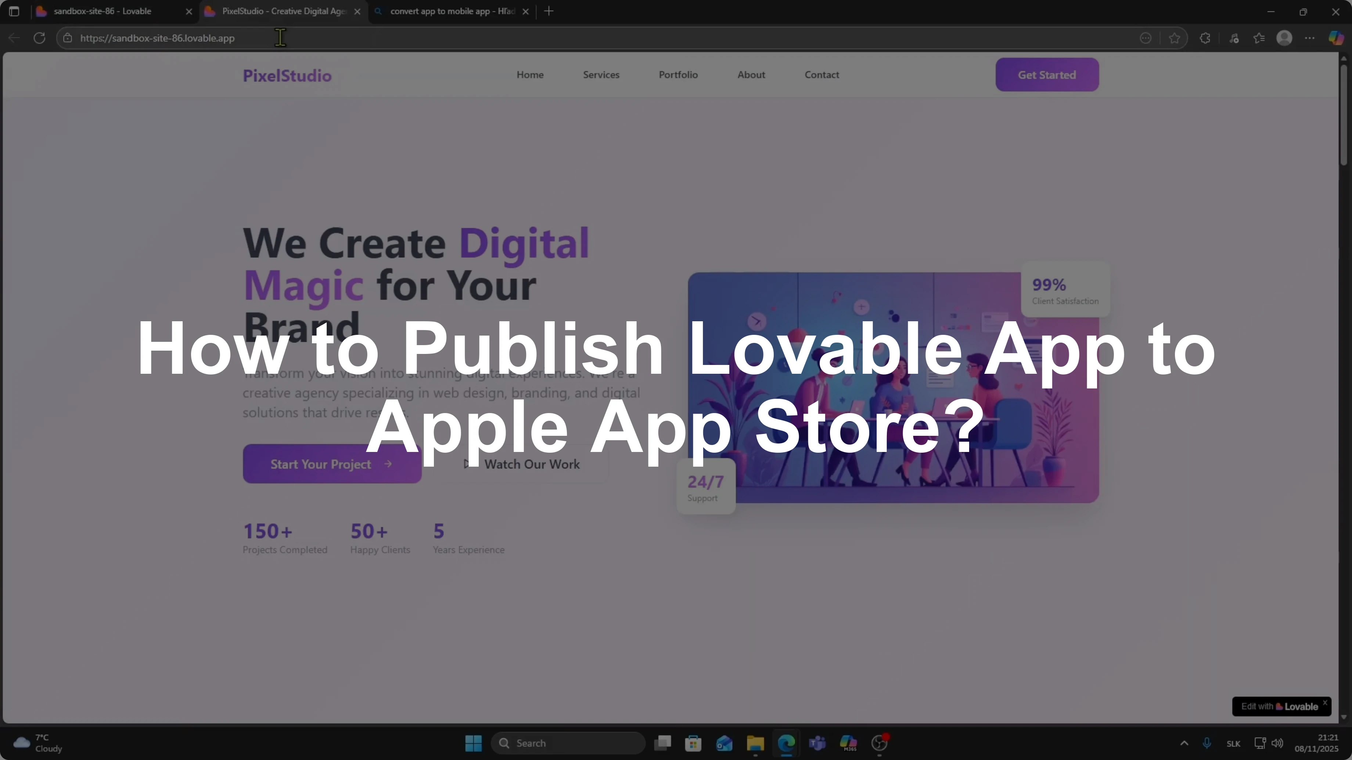Click the Start Your Project button
This screenshot has width=1352, height=760.
332,464
